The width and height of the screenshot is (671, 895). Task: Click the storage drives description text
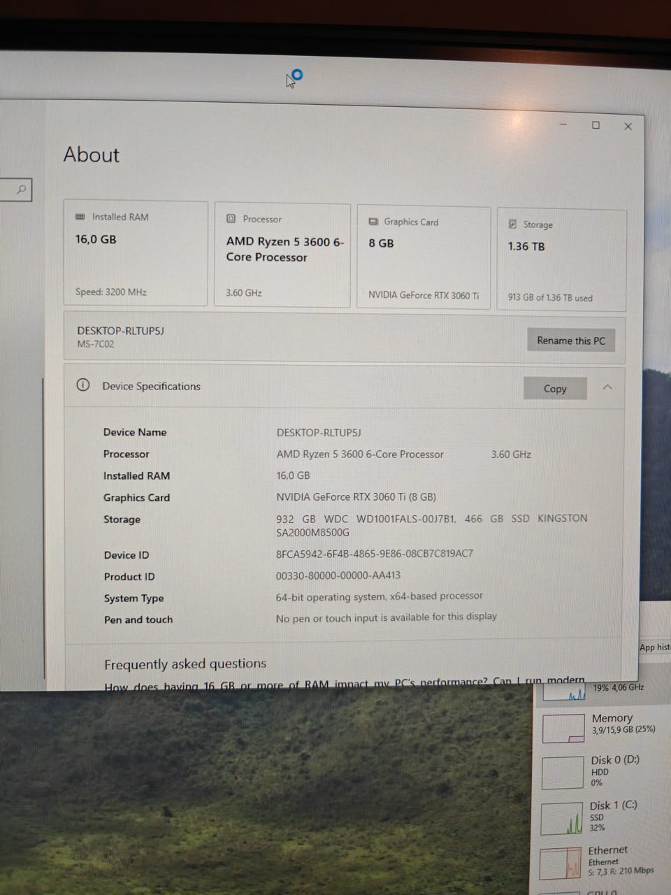click(432, 525)
